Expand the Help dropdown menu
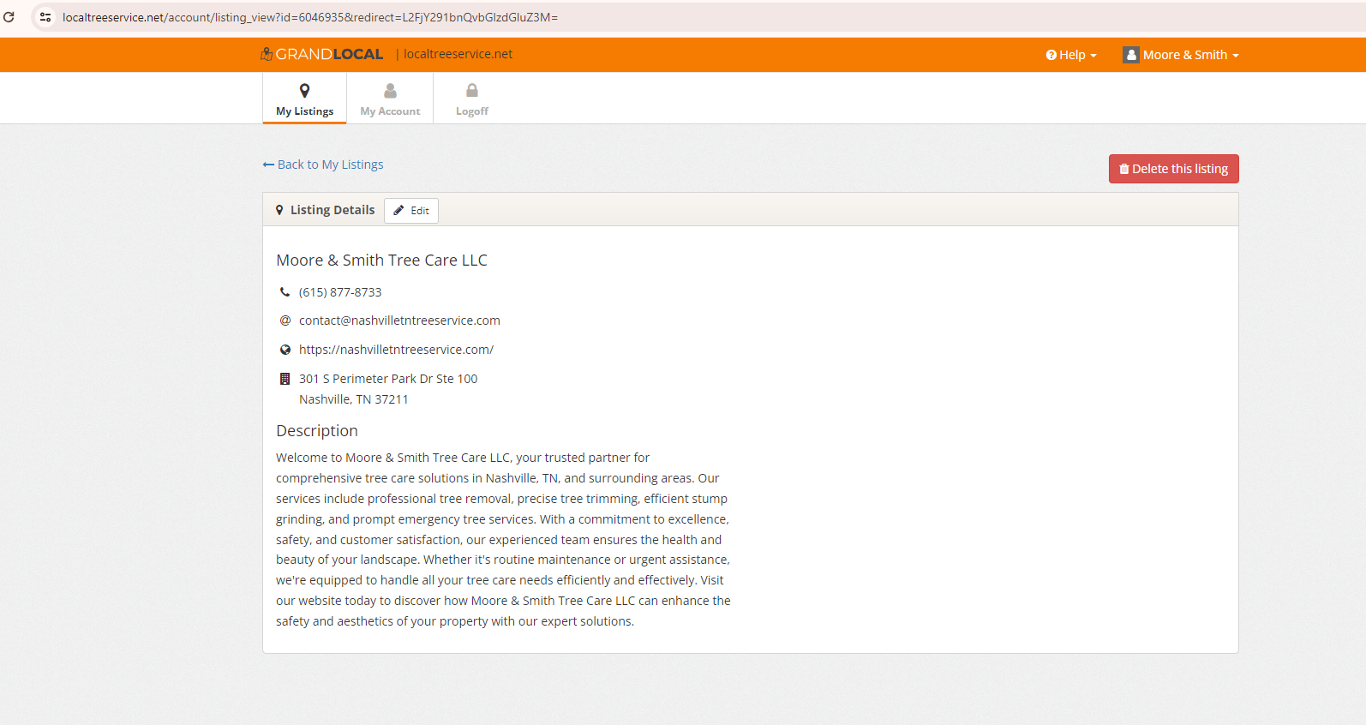The height and width of the screenshot is (725, 1366). (1071, 55)
